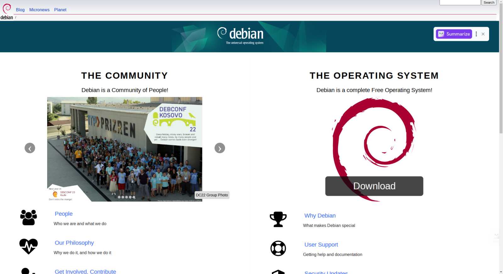This screenshot has width=503, height=274.
Task: Open the User Support link
Action: pos(321,244)
